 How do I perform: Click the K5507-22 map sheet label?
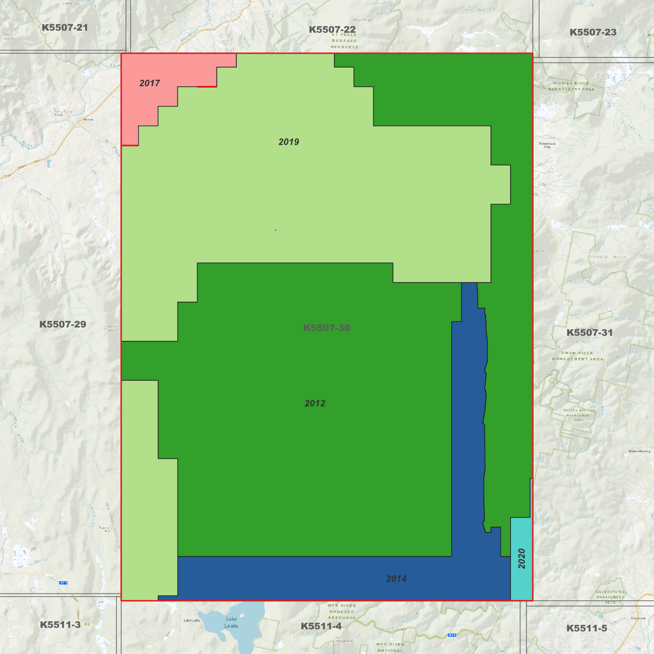click(x=332, y=29)
